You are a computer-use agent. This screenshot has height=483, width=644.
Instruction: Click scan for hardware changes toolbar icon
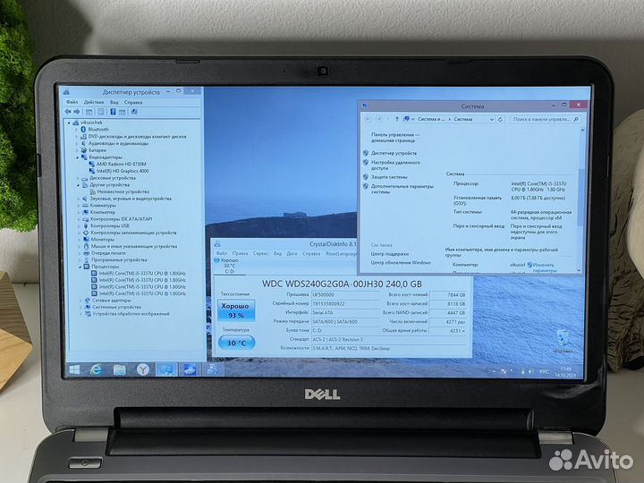134,111
